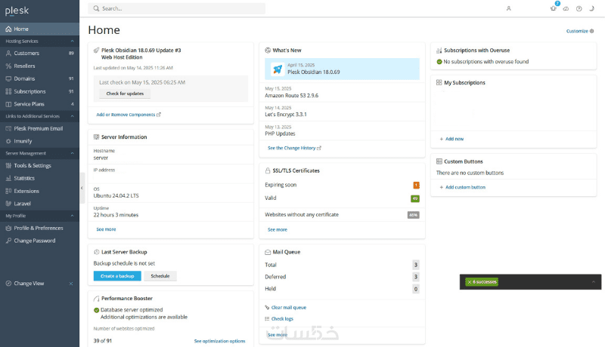
Task: Open Statistics in the sidebar
Action: click(x=40, y=178)
